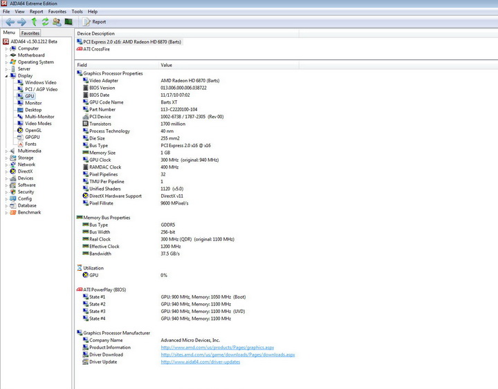Click the Security shield icon
The image size is (498, 389).
pyautogui.click(x=12, y=192)
